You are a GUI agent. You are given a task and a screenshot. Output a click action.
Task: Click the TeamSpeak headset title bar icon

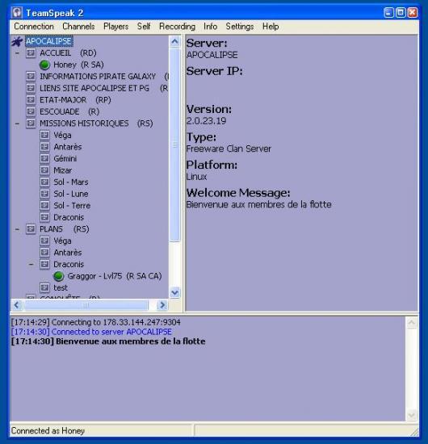click(17, 13)
